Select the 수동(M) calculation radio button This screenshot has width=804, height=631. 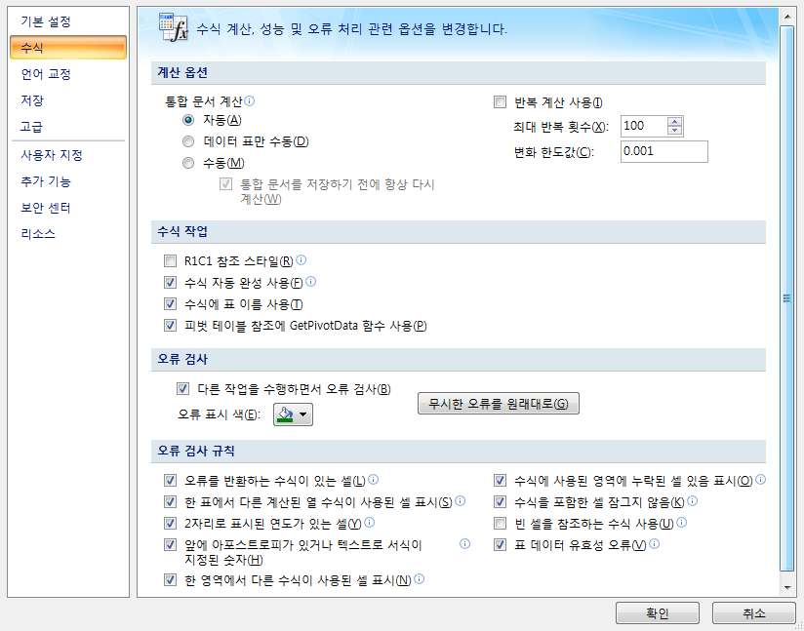(x=188, y=163)
